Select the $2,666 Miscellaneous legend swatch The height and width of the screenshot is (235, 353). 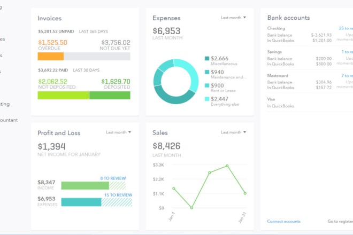207,58
